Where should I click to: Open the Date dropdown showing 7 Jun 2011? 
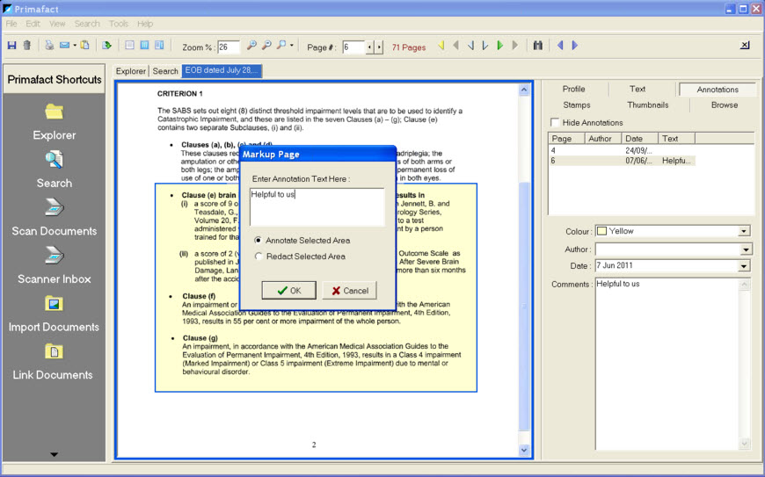(744, 266)
